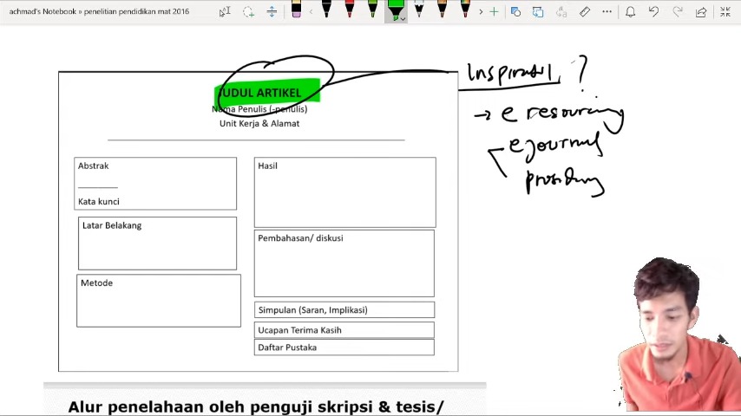This screenshot has width=741, height=416.
Task: Click the 'Alur penelahaan oleh penguji' heading
Action: tap(256, 406)
